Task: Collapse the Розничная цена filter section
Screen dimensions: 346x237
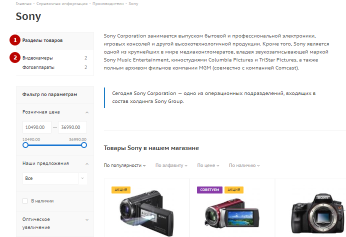Action: (87, 112)
